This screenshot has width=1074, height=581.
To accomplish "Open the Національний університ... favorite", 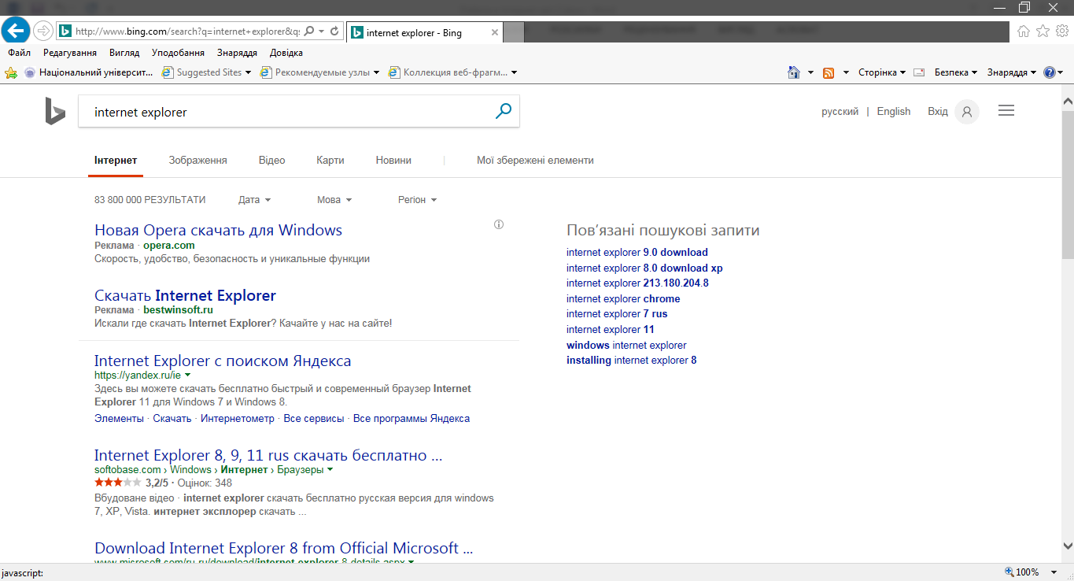I will tap(89, 72).
